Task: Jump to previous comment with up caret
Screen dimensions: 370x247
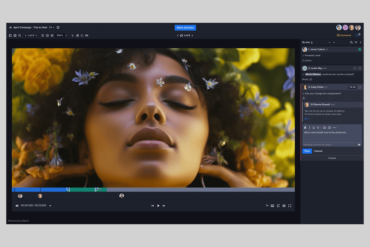Action: [x=334, y=42]
